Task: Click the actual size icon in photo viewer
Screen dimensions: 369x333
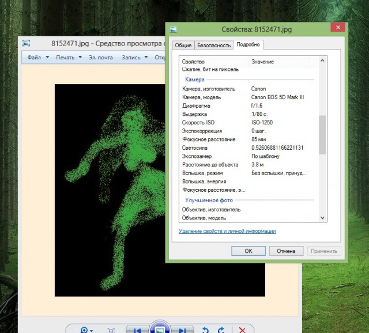Action: (x=111, y=330)
